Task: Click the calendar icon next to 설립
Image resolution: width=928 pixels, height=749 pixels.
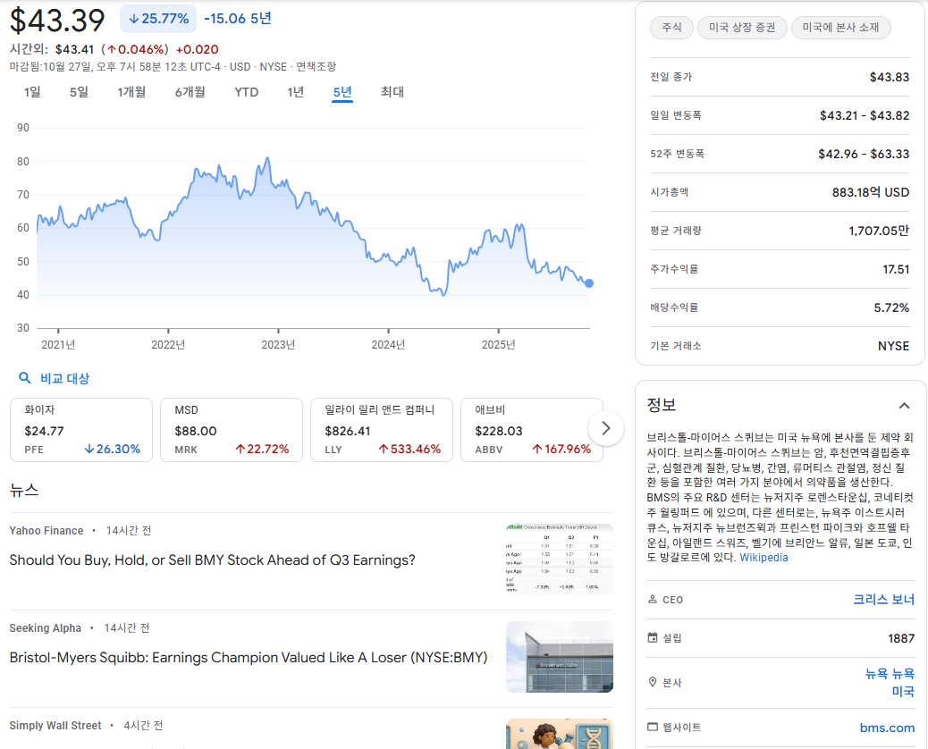Action: click(653, 638)
